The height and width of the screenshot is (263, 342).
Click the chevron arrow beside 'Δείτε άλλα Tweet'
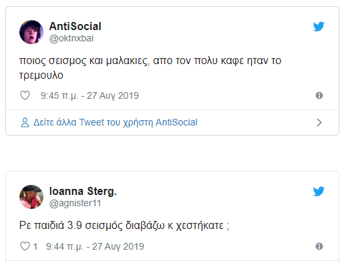click(x=319, y=123)
